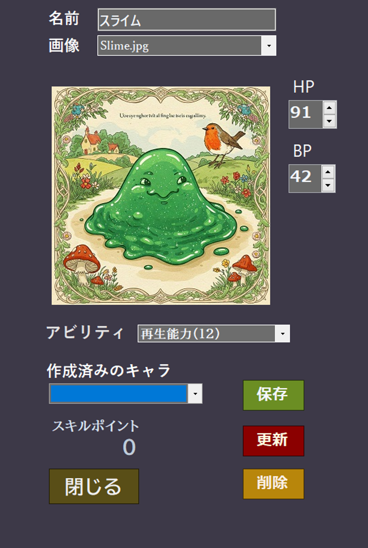
Task: Select the BP number field showing 42
Action: (305, 178)
